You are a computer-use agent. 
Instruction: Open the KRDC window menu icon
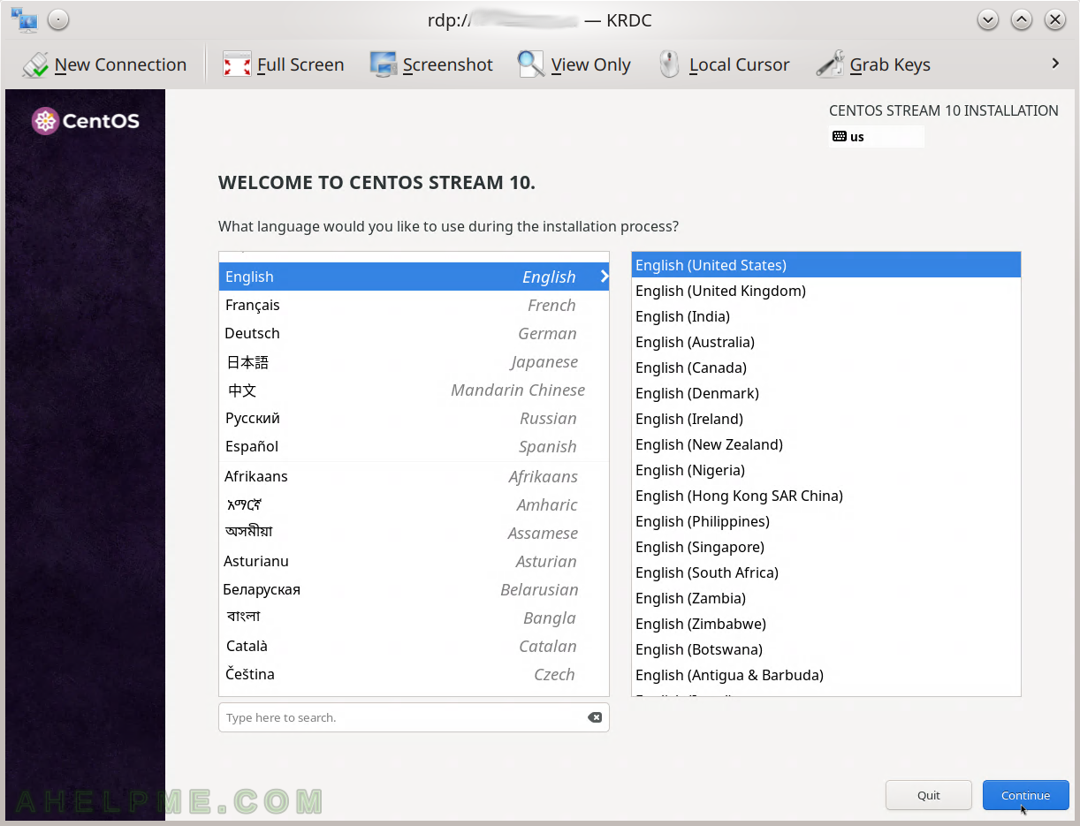24,20
